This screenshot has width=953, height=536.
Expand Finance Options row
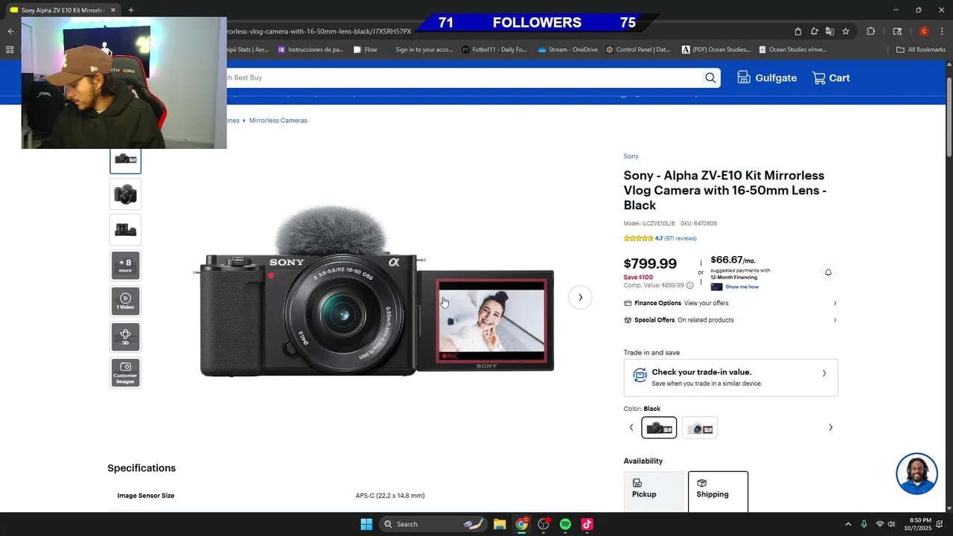point(730,303)
